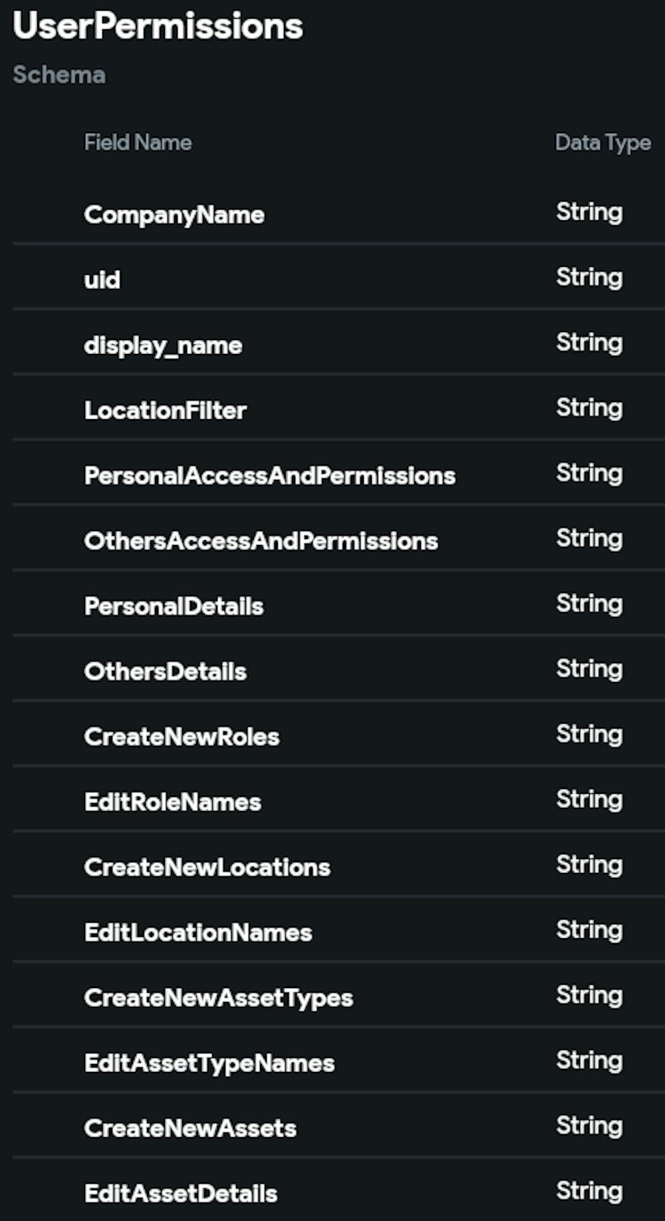Select the EditLocationNames field
This screenshot has height=1221, width=665.
[198, 932]
